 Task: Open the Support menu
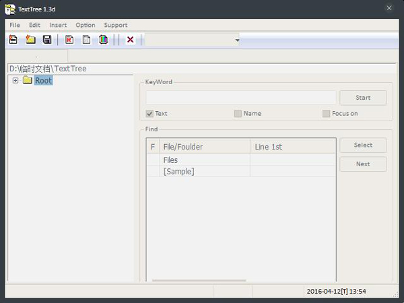[x=116, y=25]
